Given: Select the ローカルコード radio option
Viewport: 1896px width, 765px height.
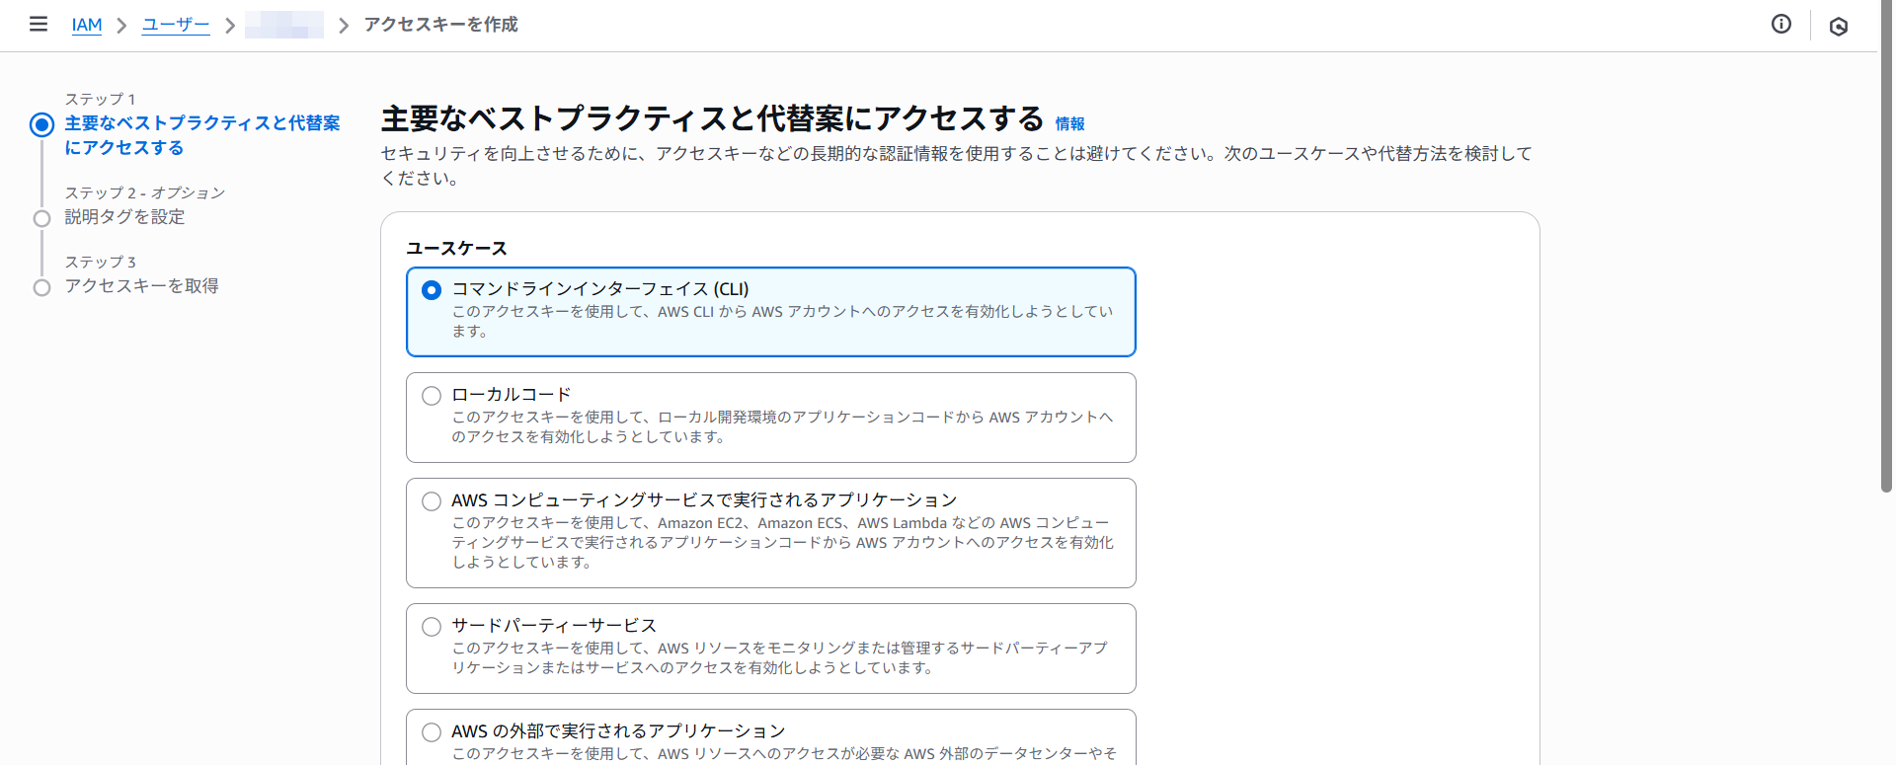Looking at the screenshot, I should click(432, 396).
